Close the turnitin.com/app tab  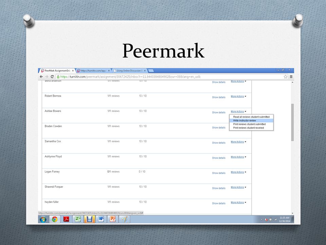109,71
